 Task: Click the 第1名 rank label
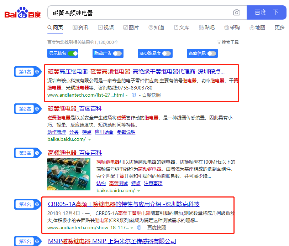25,72
